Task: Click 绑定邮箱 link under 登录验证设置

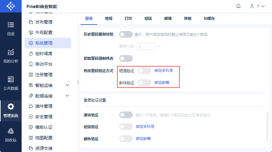Action: pos(143,139)
